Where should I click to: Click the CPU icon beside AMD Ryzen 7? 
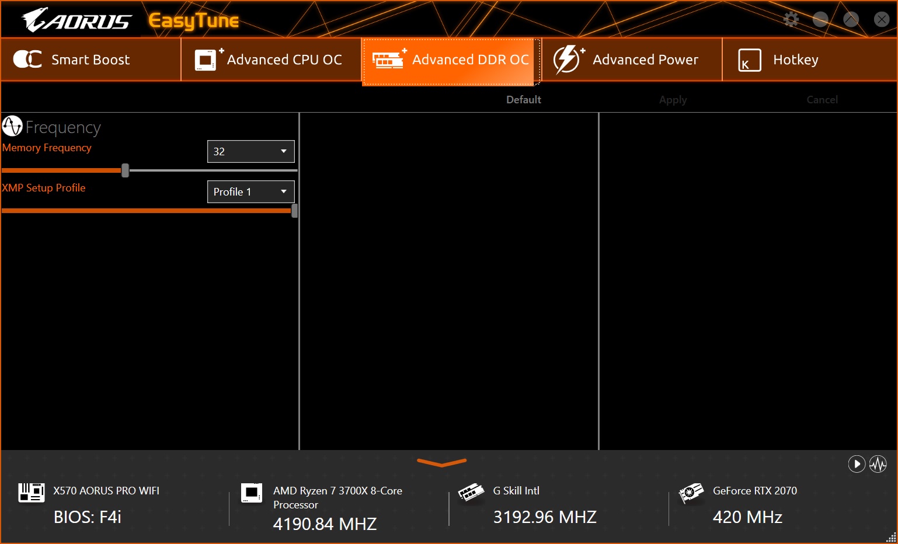252,493
